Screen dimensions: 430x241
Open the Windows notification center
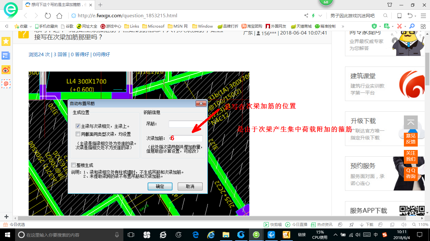coord(419,235)
